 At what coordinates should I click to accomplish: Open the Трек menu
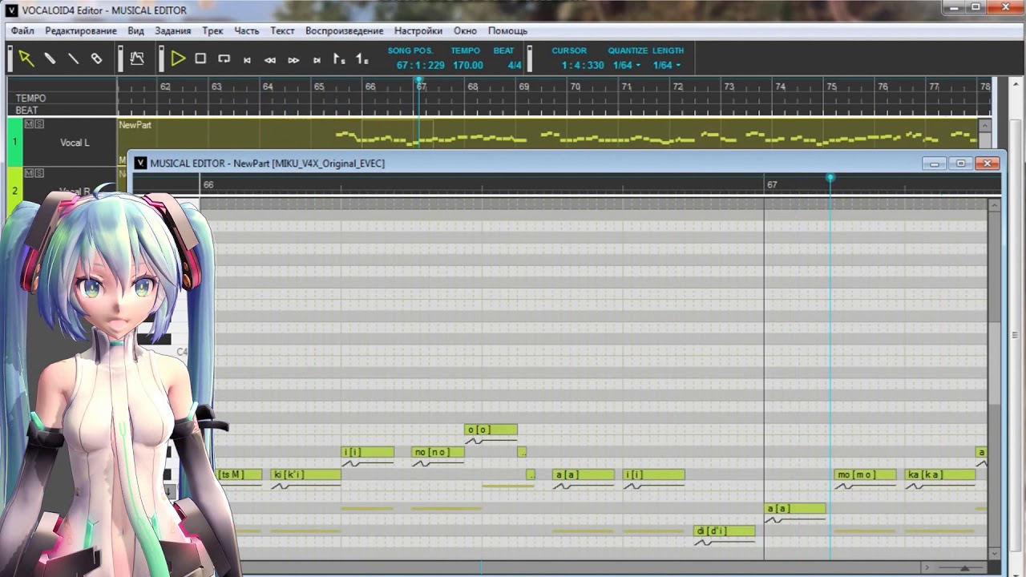click(x=213, y=31)
